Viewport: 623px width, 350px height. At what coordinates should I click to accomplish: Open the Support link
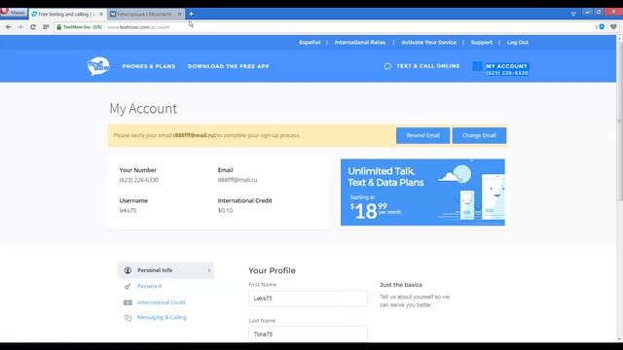482,42
